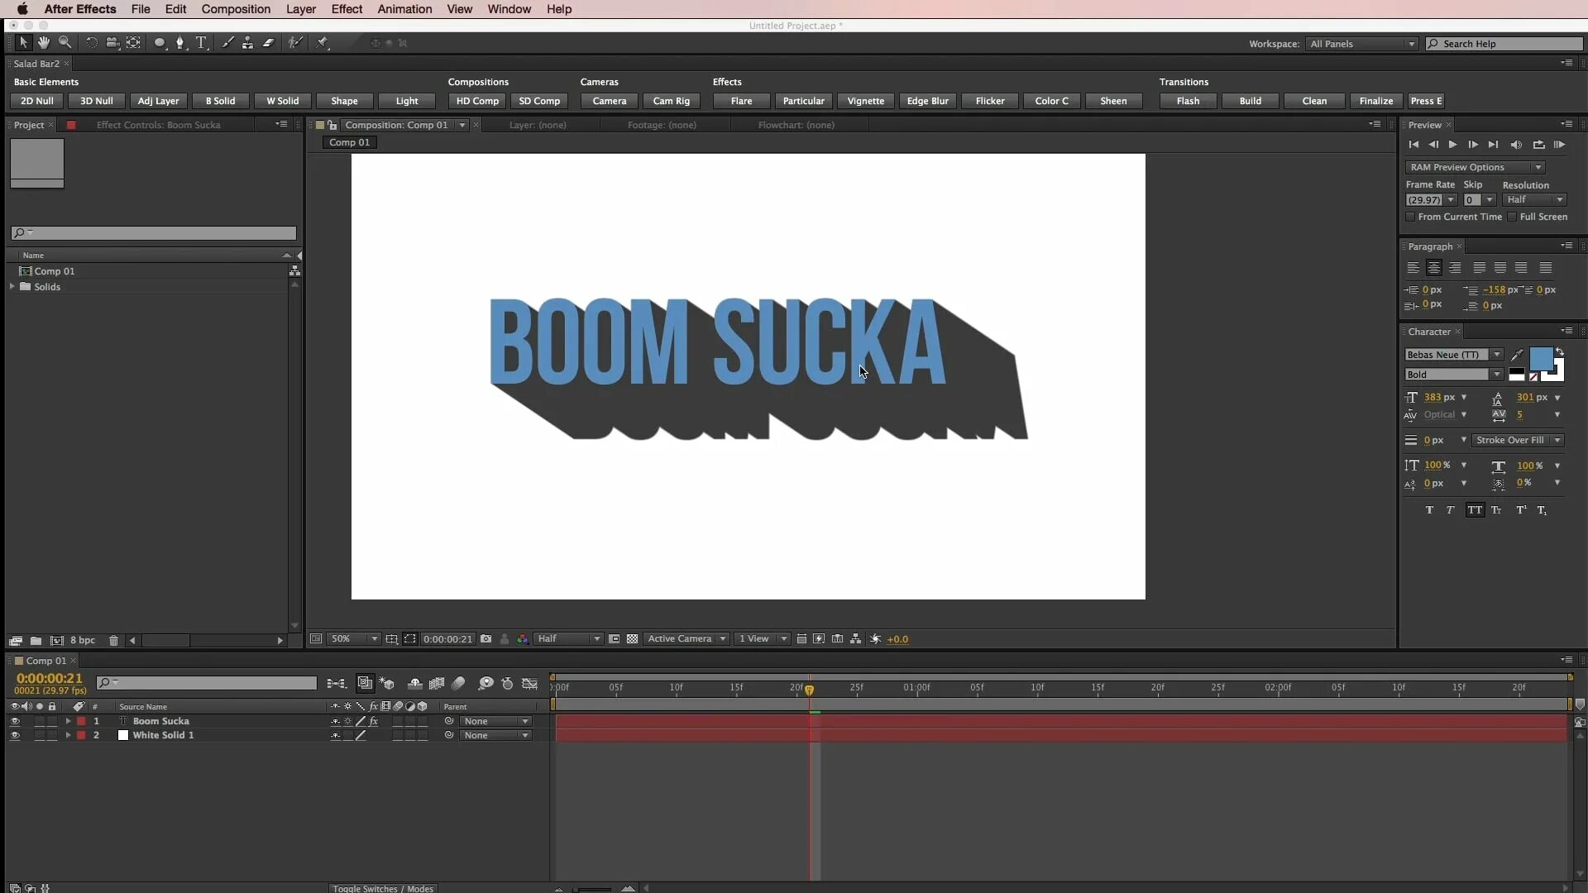This screenshot has height=893, width=1588.
Task: Click the Edge Blur effect preset
Action: (927, 100)
